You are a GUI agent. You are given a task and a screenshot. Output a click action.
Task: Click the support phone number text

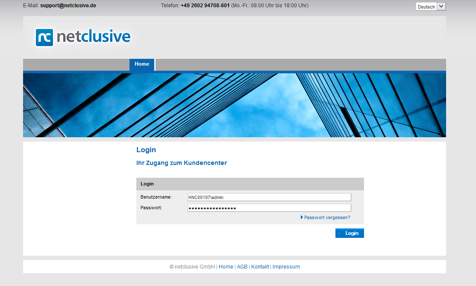coord(205,6)
